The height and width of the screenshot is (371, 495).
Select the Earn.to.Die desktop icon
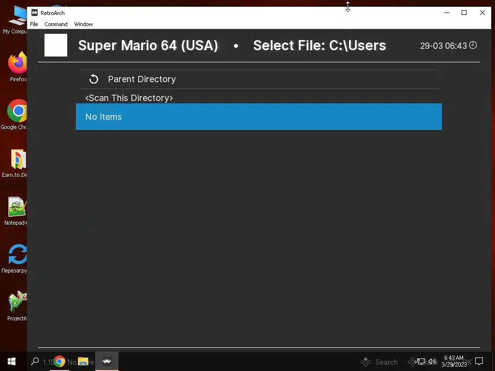click(x=15, y=163)
